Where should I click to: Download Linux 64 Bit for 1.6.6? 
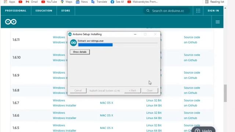coord(154,118)
